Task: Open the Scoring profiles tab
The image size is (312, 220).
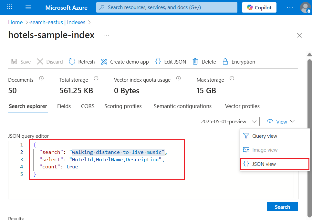Action: (123, 106)
